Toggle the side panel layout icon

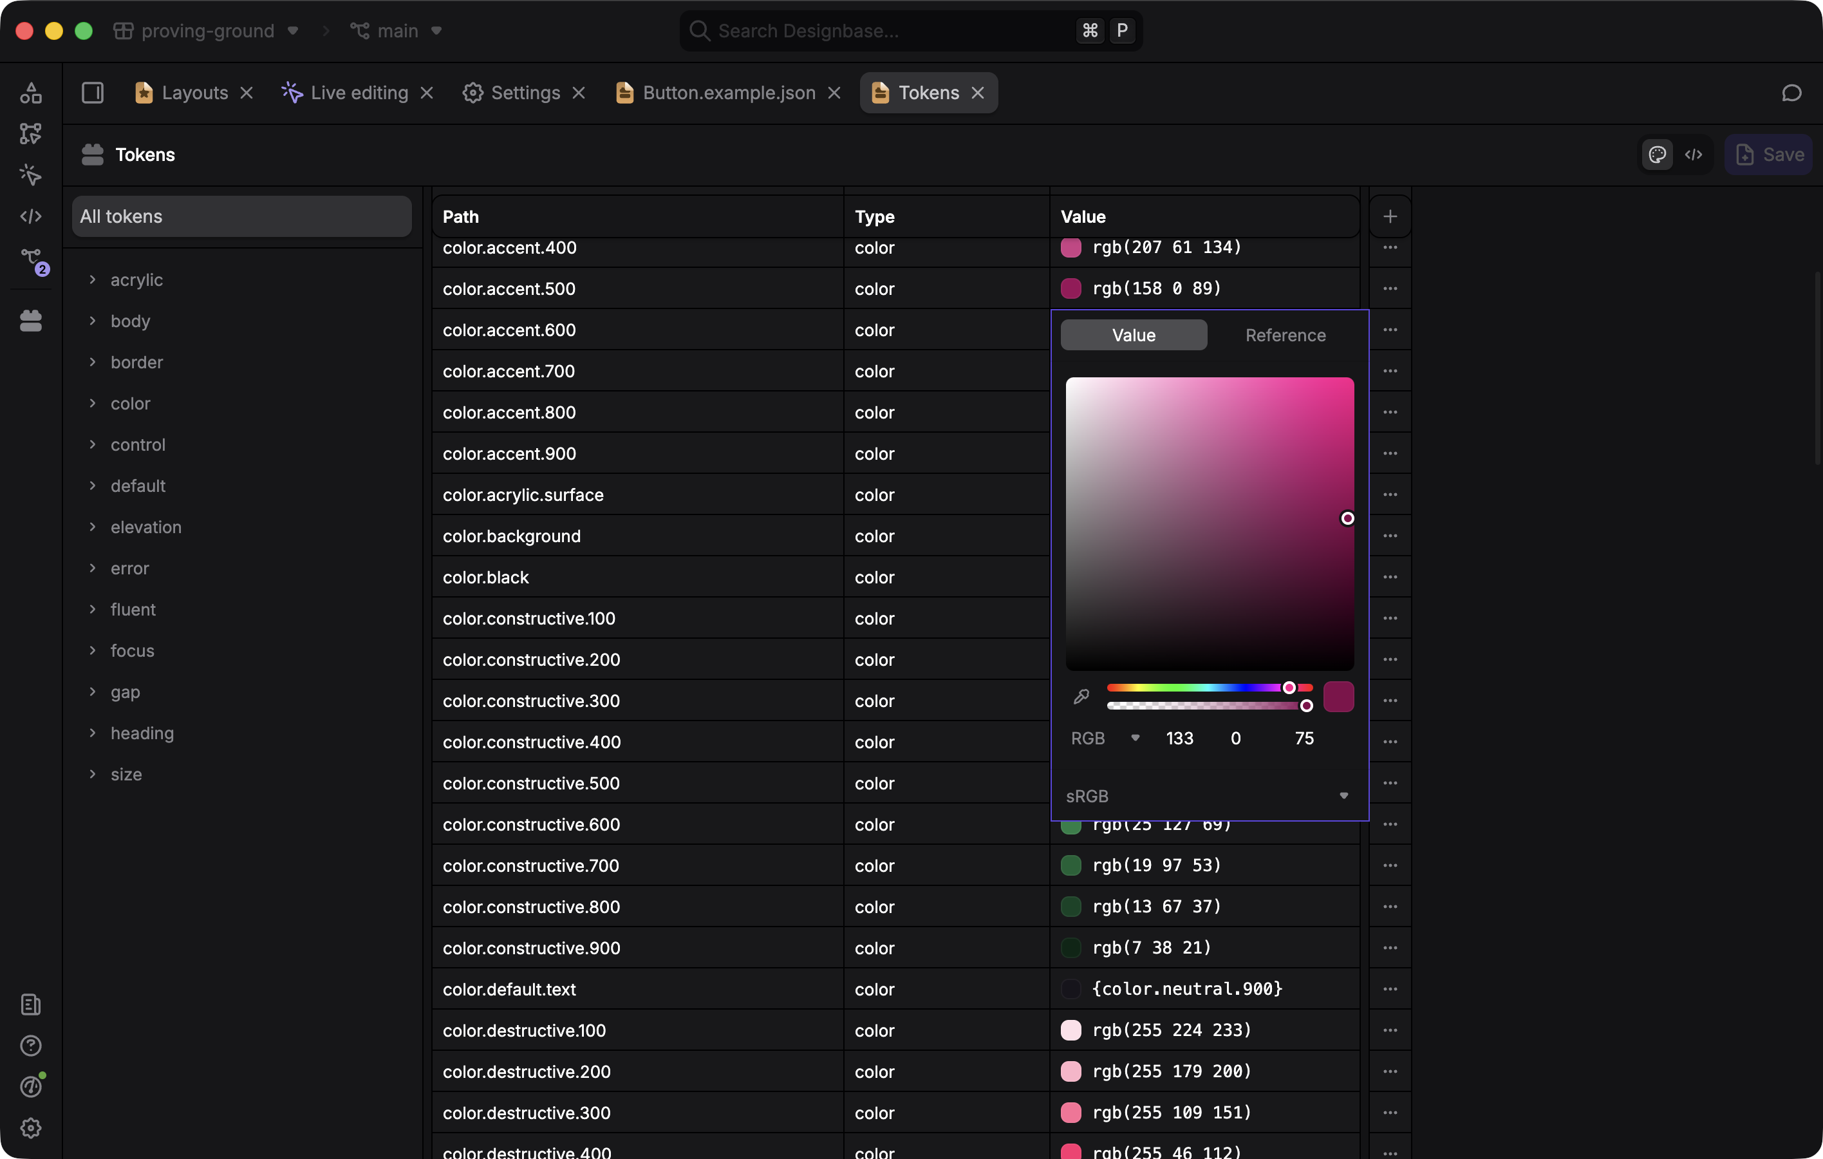click(x=92, y=92)
